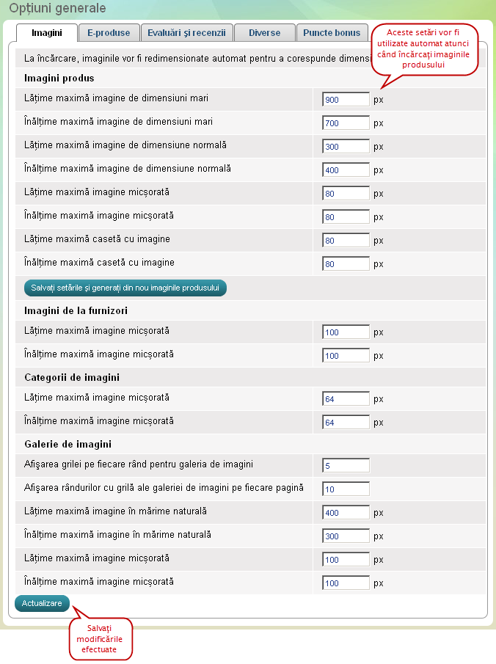Select the normal-size image max width field
The width and height of the screenshot is (496, 664).
click(346, 147)
